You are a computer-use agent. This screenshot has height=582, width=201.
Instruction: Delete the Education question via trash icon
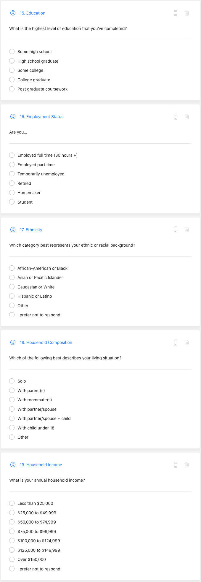[186, 13]
